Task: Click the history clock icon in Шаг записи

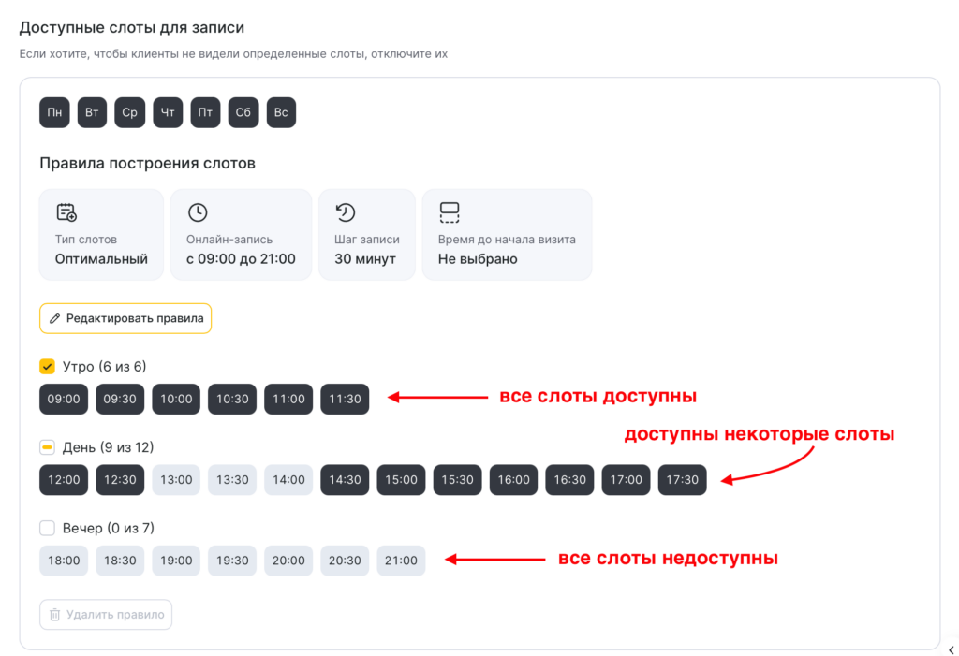Action: [346, 212]
